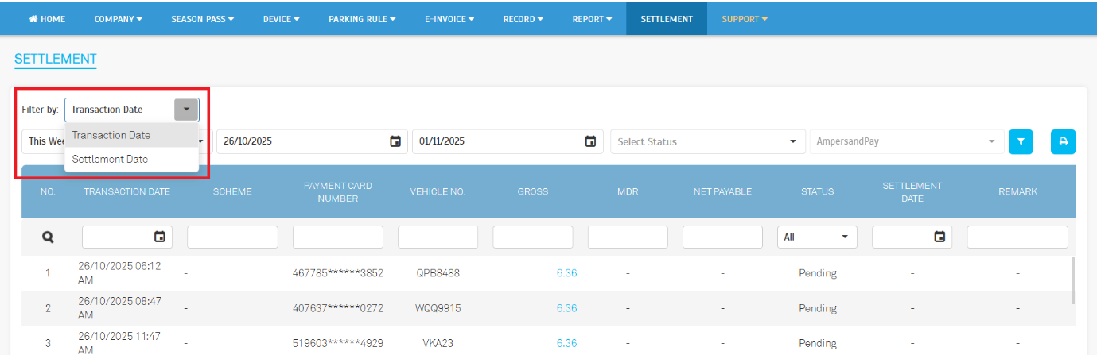Click gross amount 6.36 for QPB8488

tap(566, 273)
